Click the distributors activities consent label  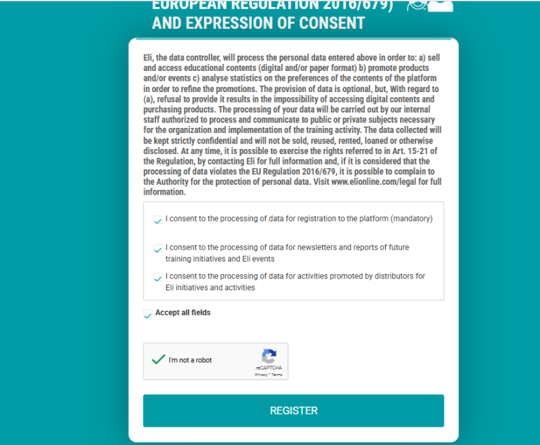pos(295,282)
